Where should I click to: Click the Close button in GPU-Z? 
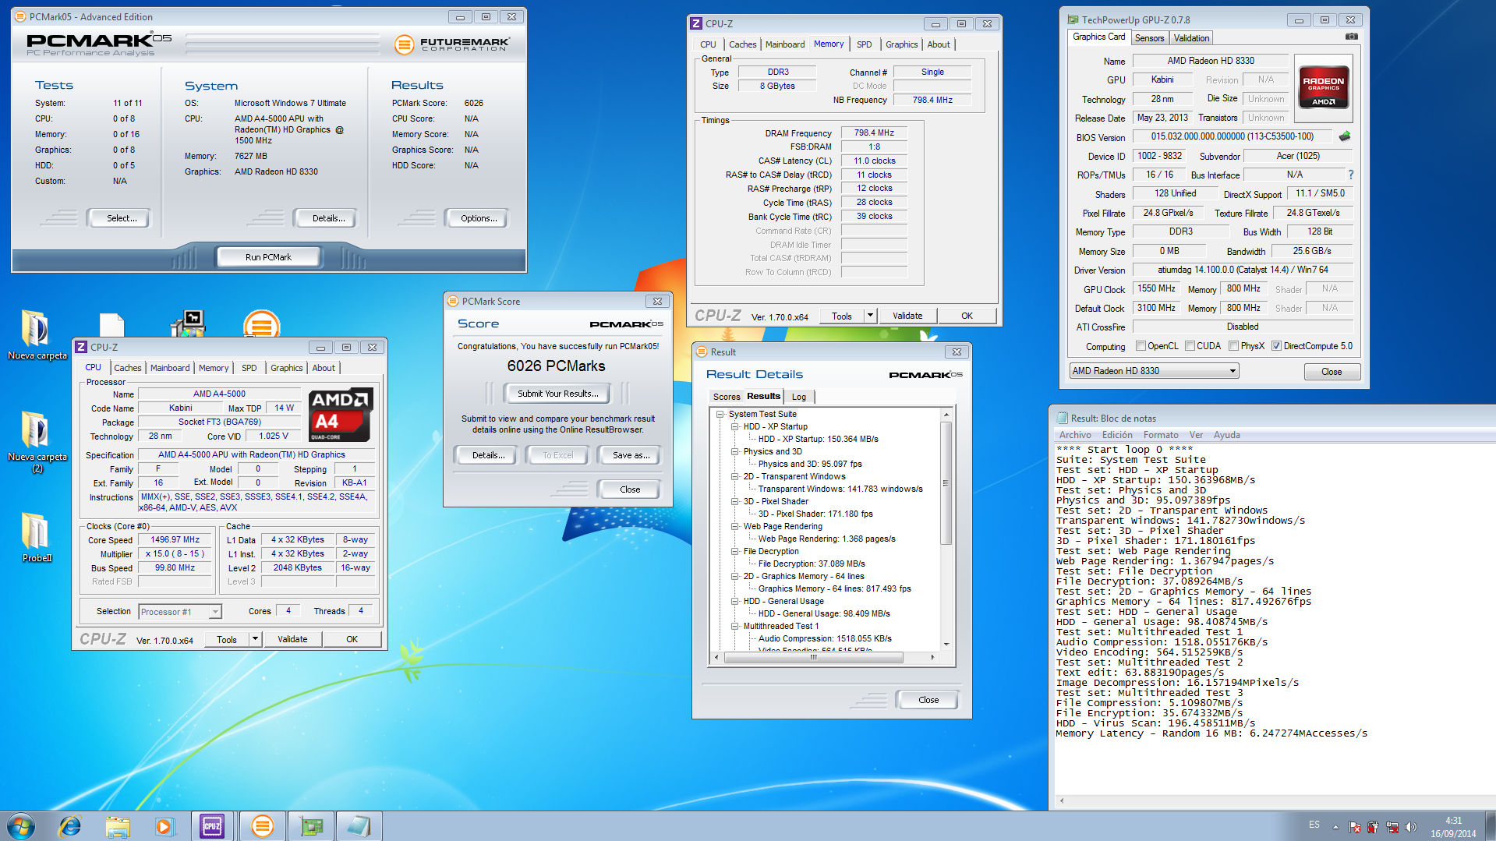click(1332, 372)
